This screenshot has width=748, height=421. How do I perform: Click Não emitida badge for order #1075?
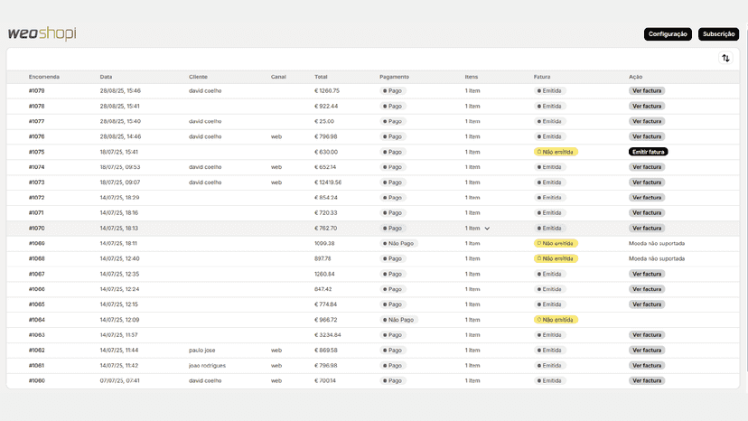[x=556, y=152]
